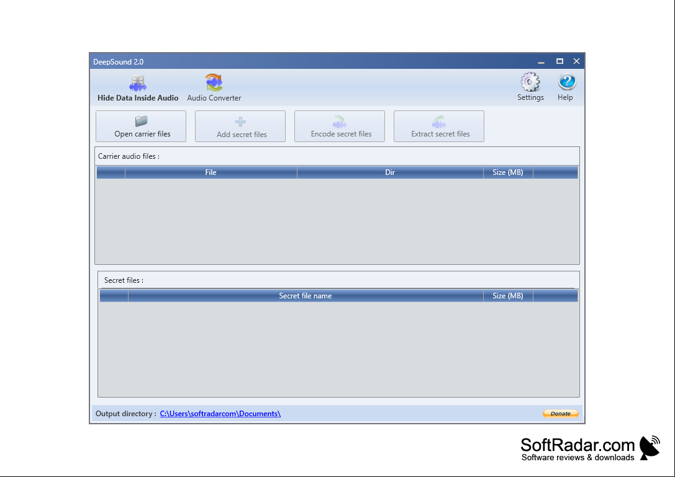Select the Hide Data Inside Audio tab
This screenshot has height=477, width=675.
click(x=138, y=89)
